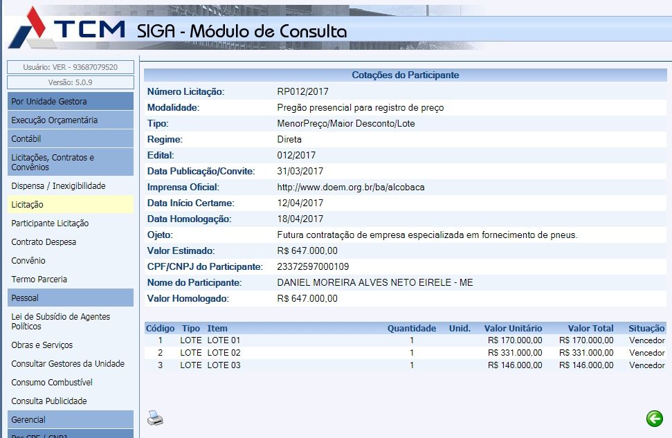Select Consumo Combustível menu item
672x438 pixels.
tap(52, 383)
